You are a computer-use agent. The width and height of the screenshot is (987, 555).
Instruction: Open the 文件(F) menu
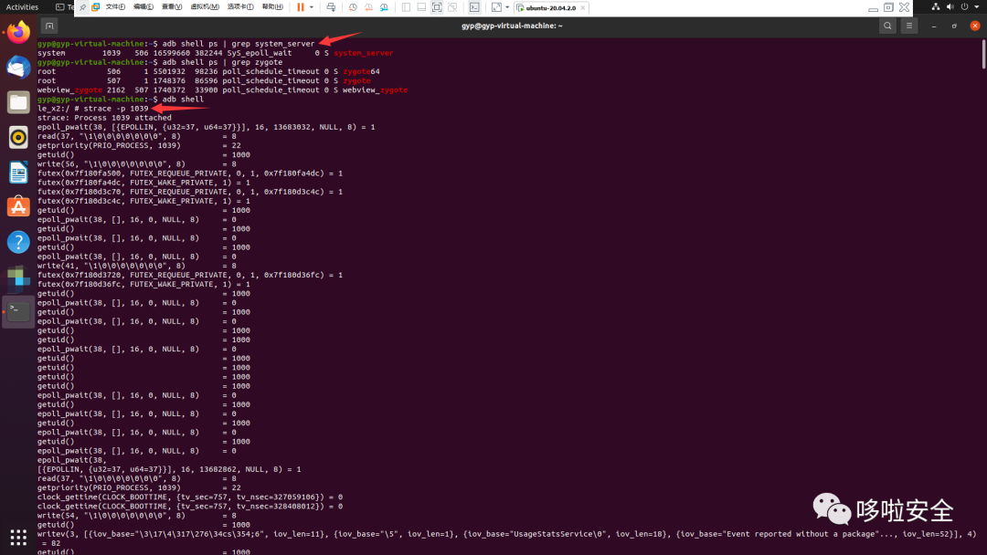(x=115, y=7)
